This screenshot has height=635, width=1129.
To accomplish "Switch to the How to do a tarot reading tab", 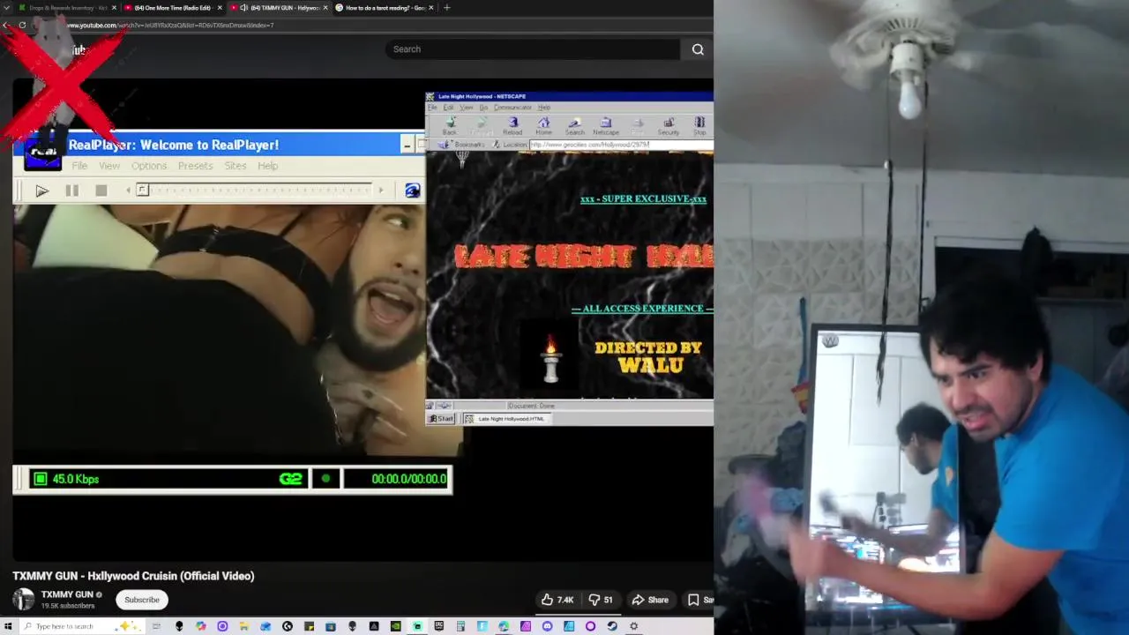I will 385,8.
